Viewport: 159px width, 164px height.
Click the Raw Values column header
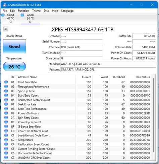[x=143, y=77]
